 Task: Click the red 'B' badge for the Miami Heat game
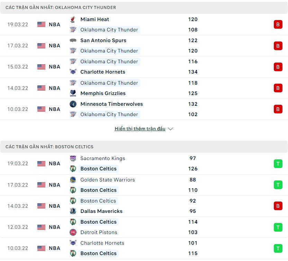point(278,25)
